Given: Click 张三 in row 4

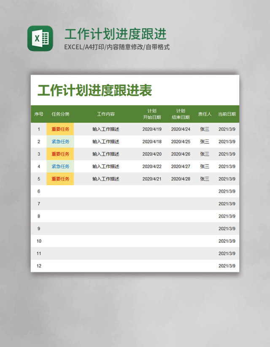Looking at the screenshot, I should [x=205, y=166].
